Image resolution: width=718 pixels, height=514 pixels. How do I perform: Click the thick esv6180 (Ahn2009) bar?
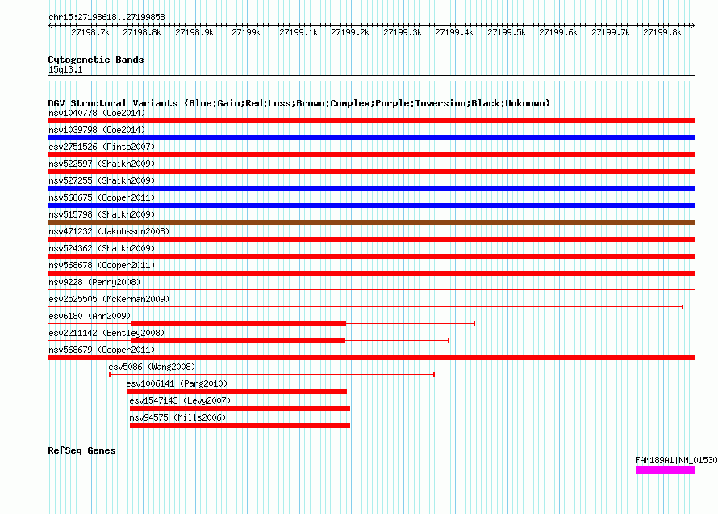(x=238, y=324)
